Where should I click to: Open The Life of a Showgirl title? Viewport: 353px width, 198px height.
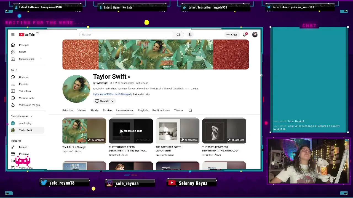74,147
